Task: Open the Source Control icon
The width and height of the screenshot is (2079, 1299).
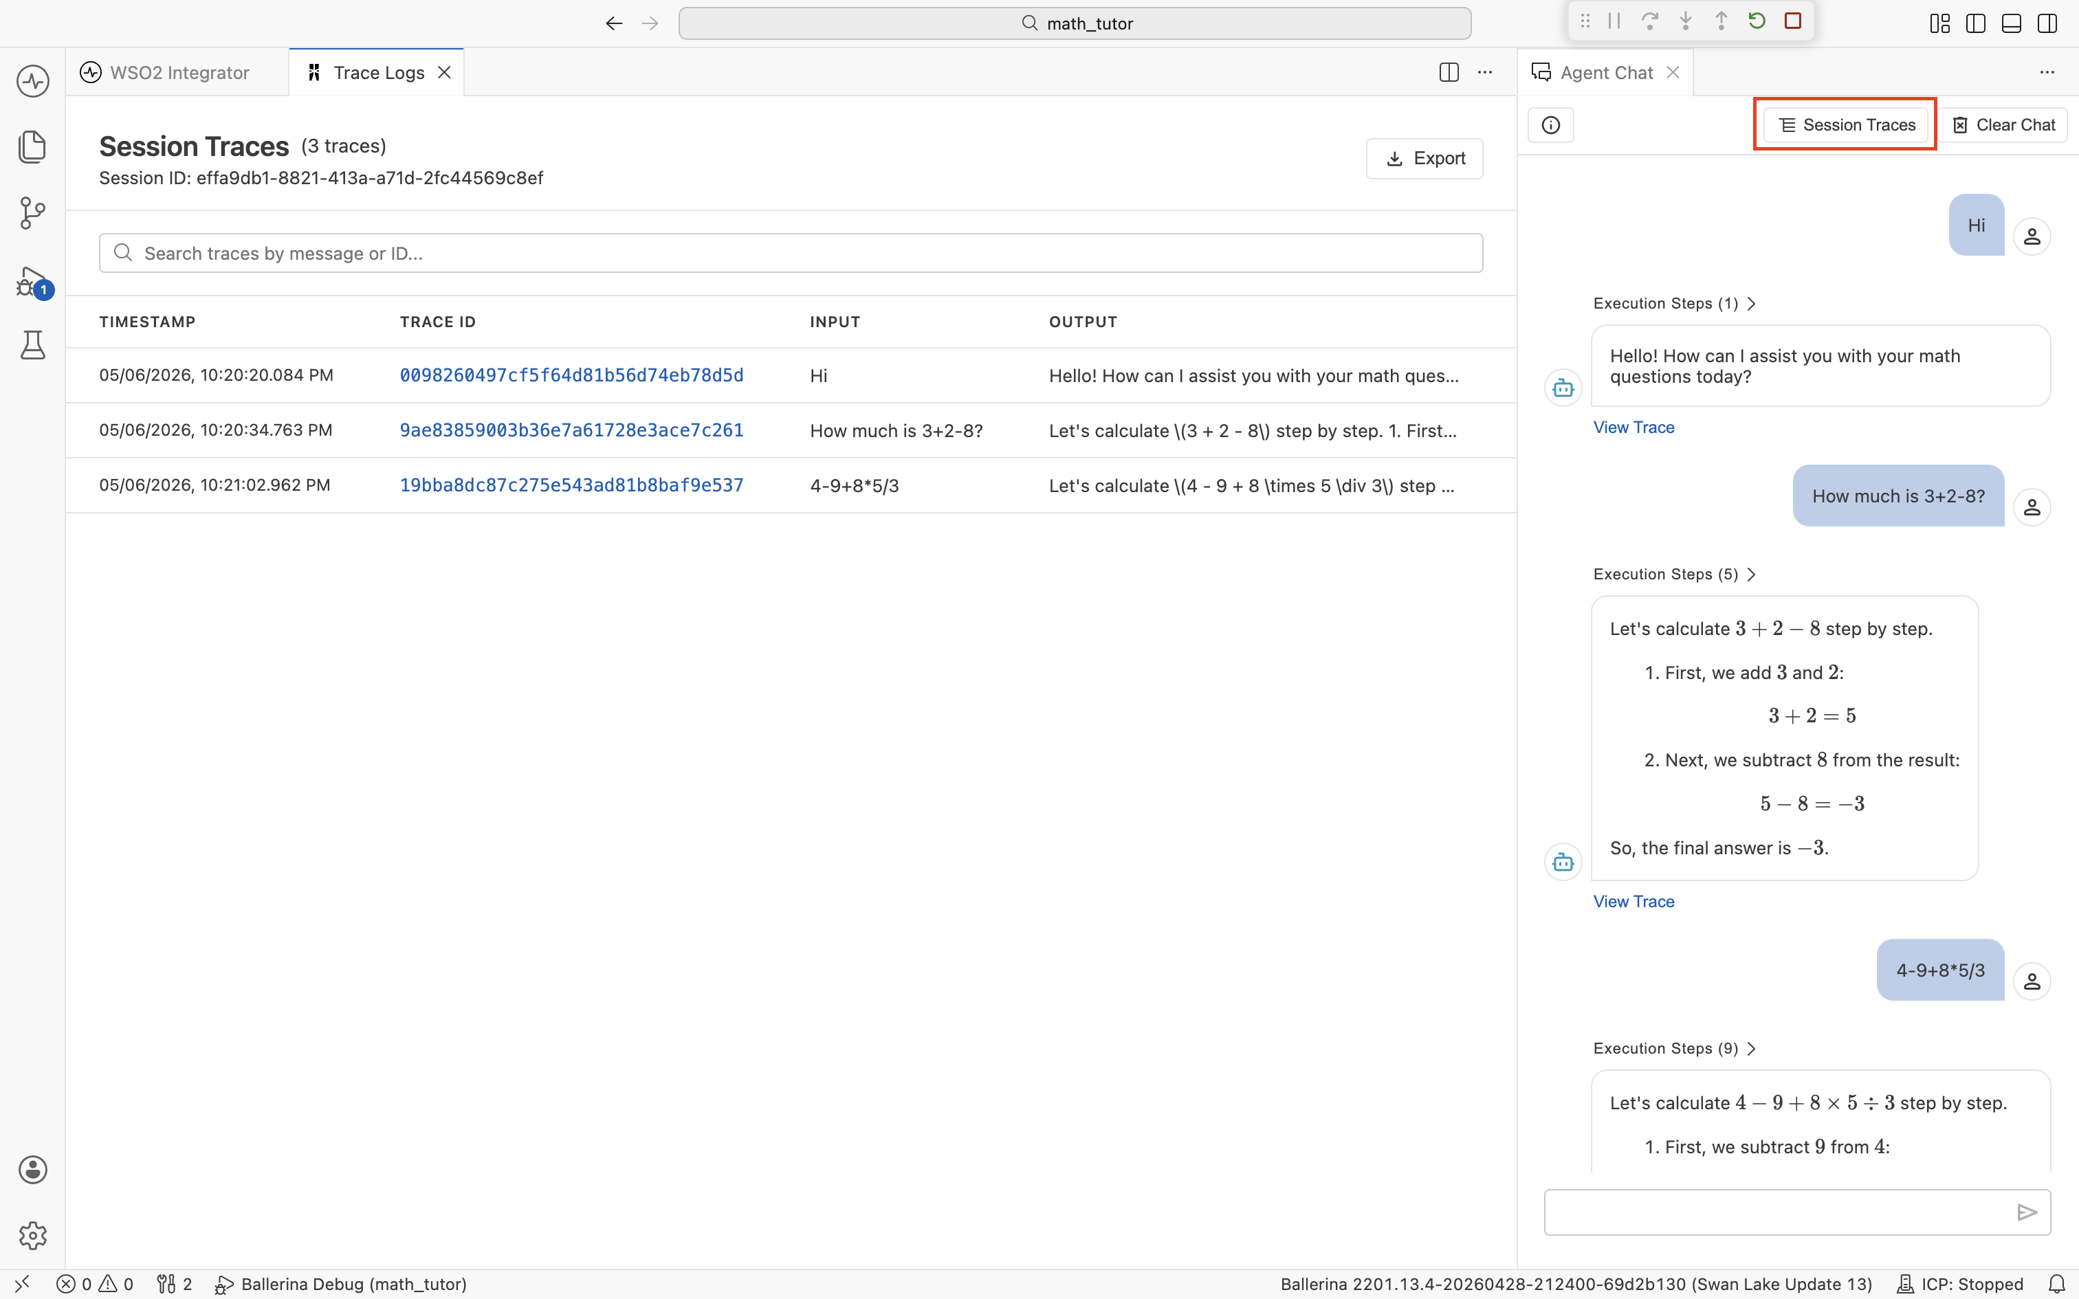Action: click(32, 212)
